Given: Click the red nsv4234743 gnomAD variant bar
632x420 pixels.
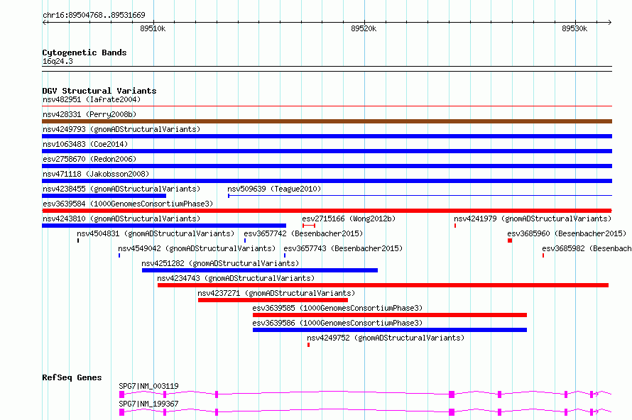Looking at the screenshot, I should click(383, 285).
